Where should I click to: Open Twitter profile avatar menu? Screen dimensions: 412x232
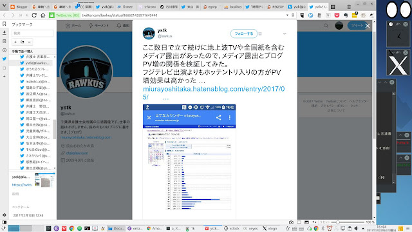click(339, 26)
